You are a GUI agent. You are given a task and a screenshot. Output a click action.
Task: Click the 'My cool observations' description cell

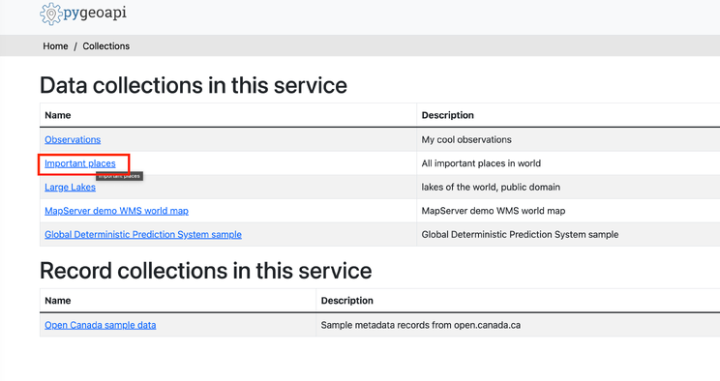(466, 139)
